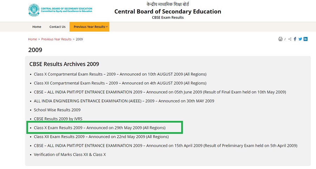316x169 pixels.
Task: Click the Home breadcrumb link
Action: click(32, 39)
